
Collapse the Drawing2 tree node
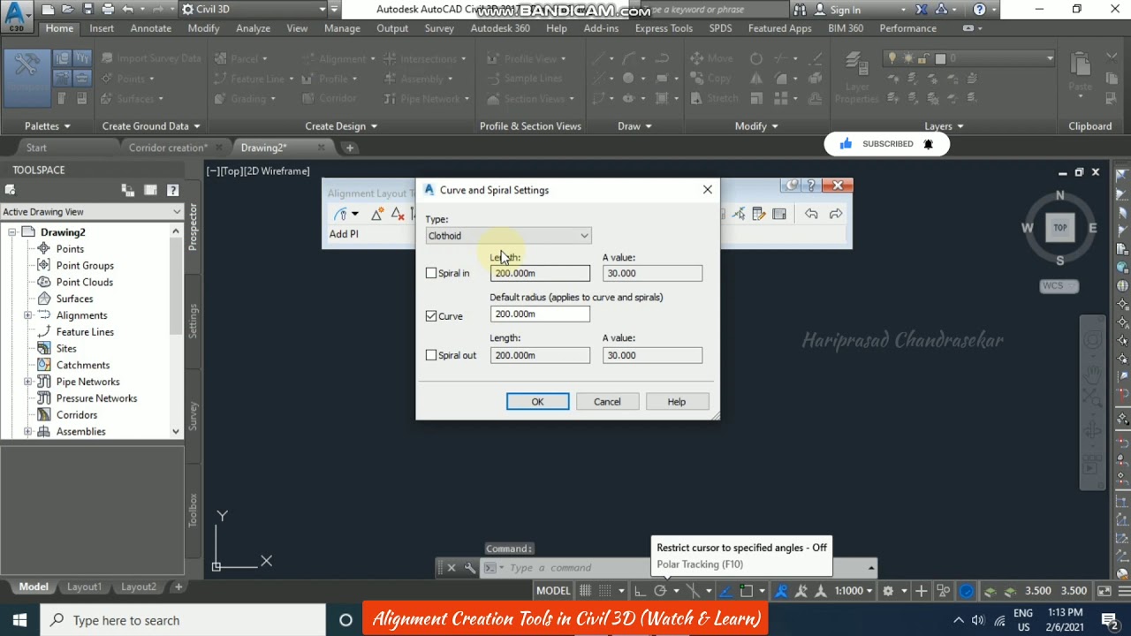click(12, 232)
